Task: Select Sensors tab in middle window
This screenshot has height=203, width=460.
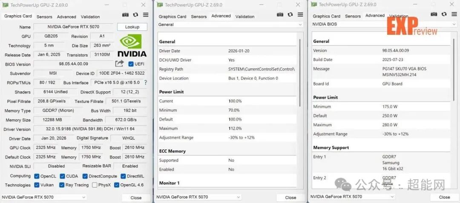Action: click(x=199, y=17)
